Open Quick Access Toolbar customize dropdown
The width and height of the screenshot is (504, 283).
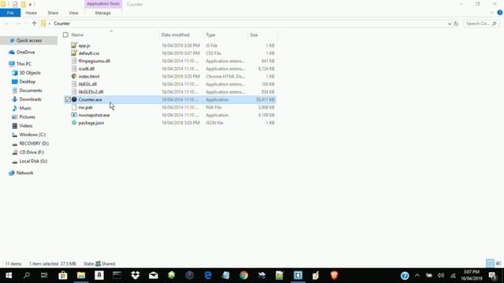(x=30, y=5)
